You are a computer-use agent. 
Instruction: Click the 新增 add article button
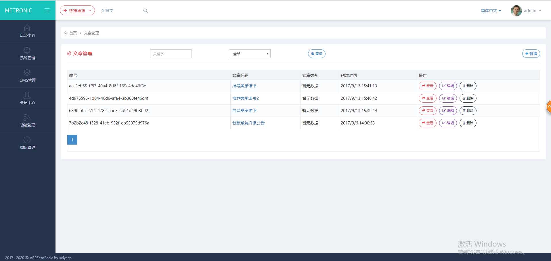coord(531,54)
